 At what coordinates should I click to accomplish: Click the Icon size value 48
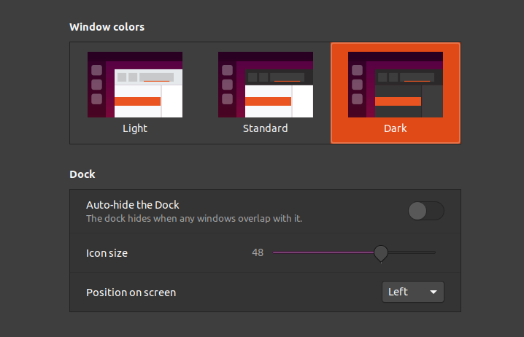[x=258, y=252]
